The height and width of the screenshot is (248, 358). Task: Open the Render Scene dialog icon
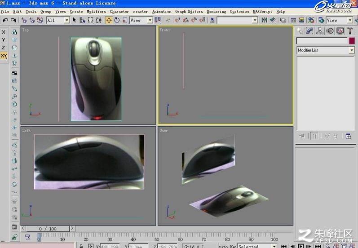[x=321, y=20]
